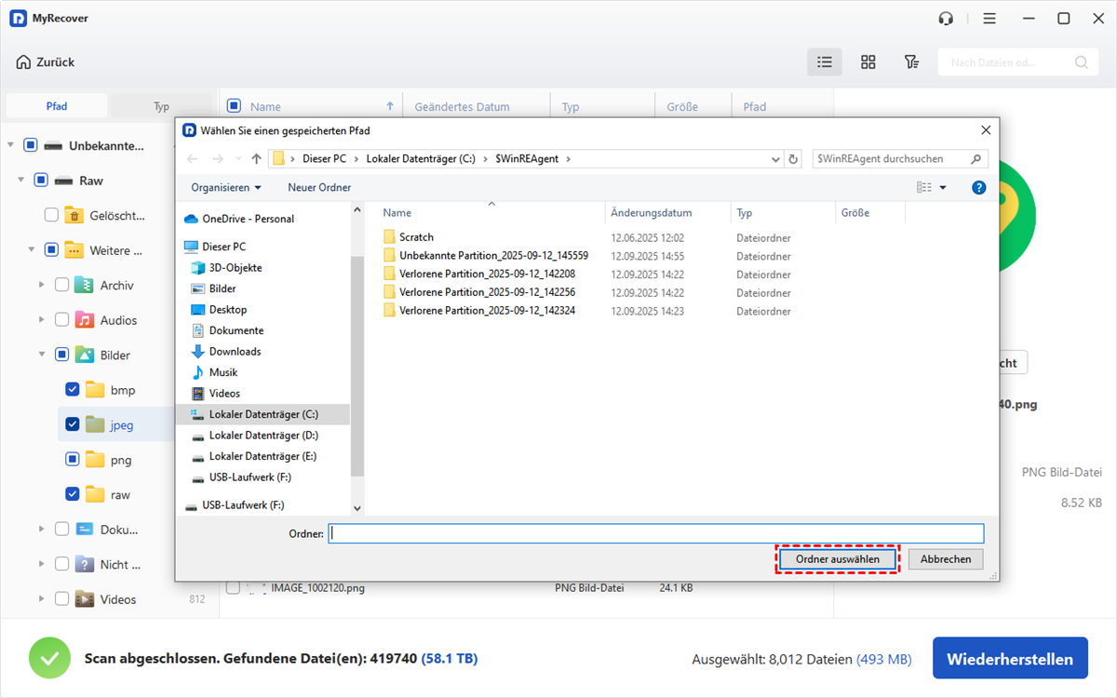Toggle select-all checkbox beside MyRecover Name header
The height and width of the screenshot is (698, 1117).
(234, 106)
